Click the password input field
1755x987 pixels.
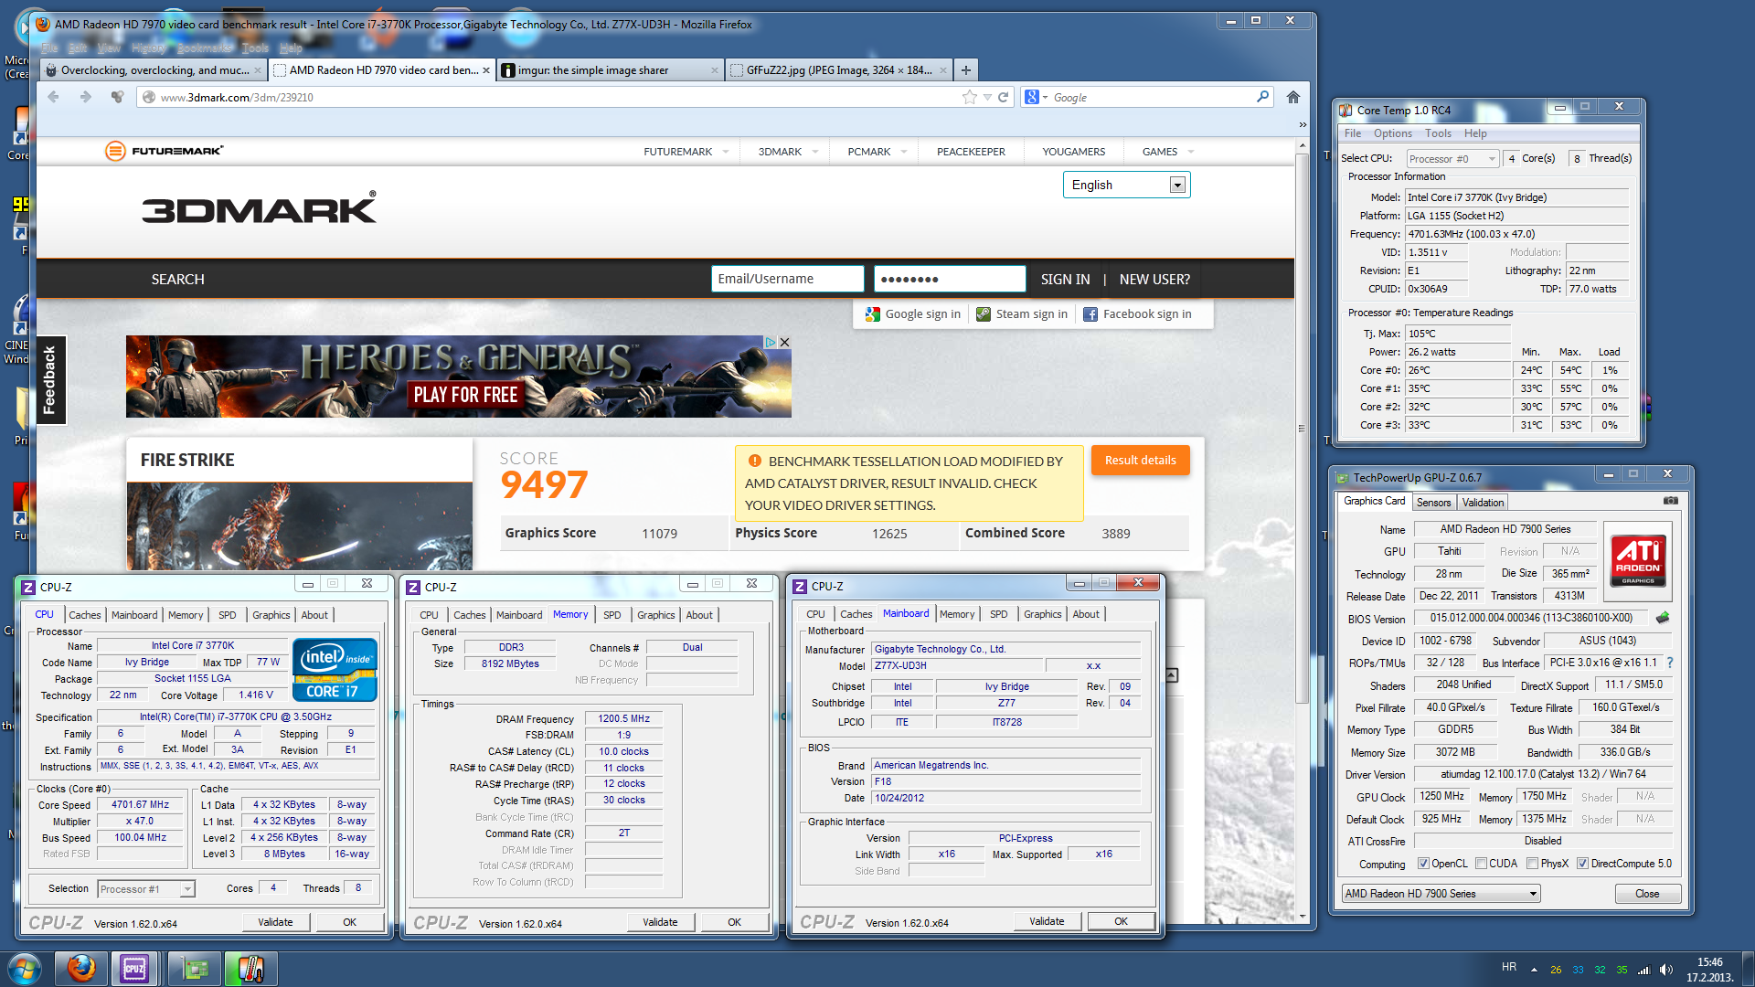pyautogui.click(x=950, y=279)
